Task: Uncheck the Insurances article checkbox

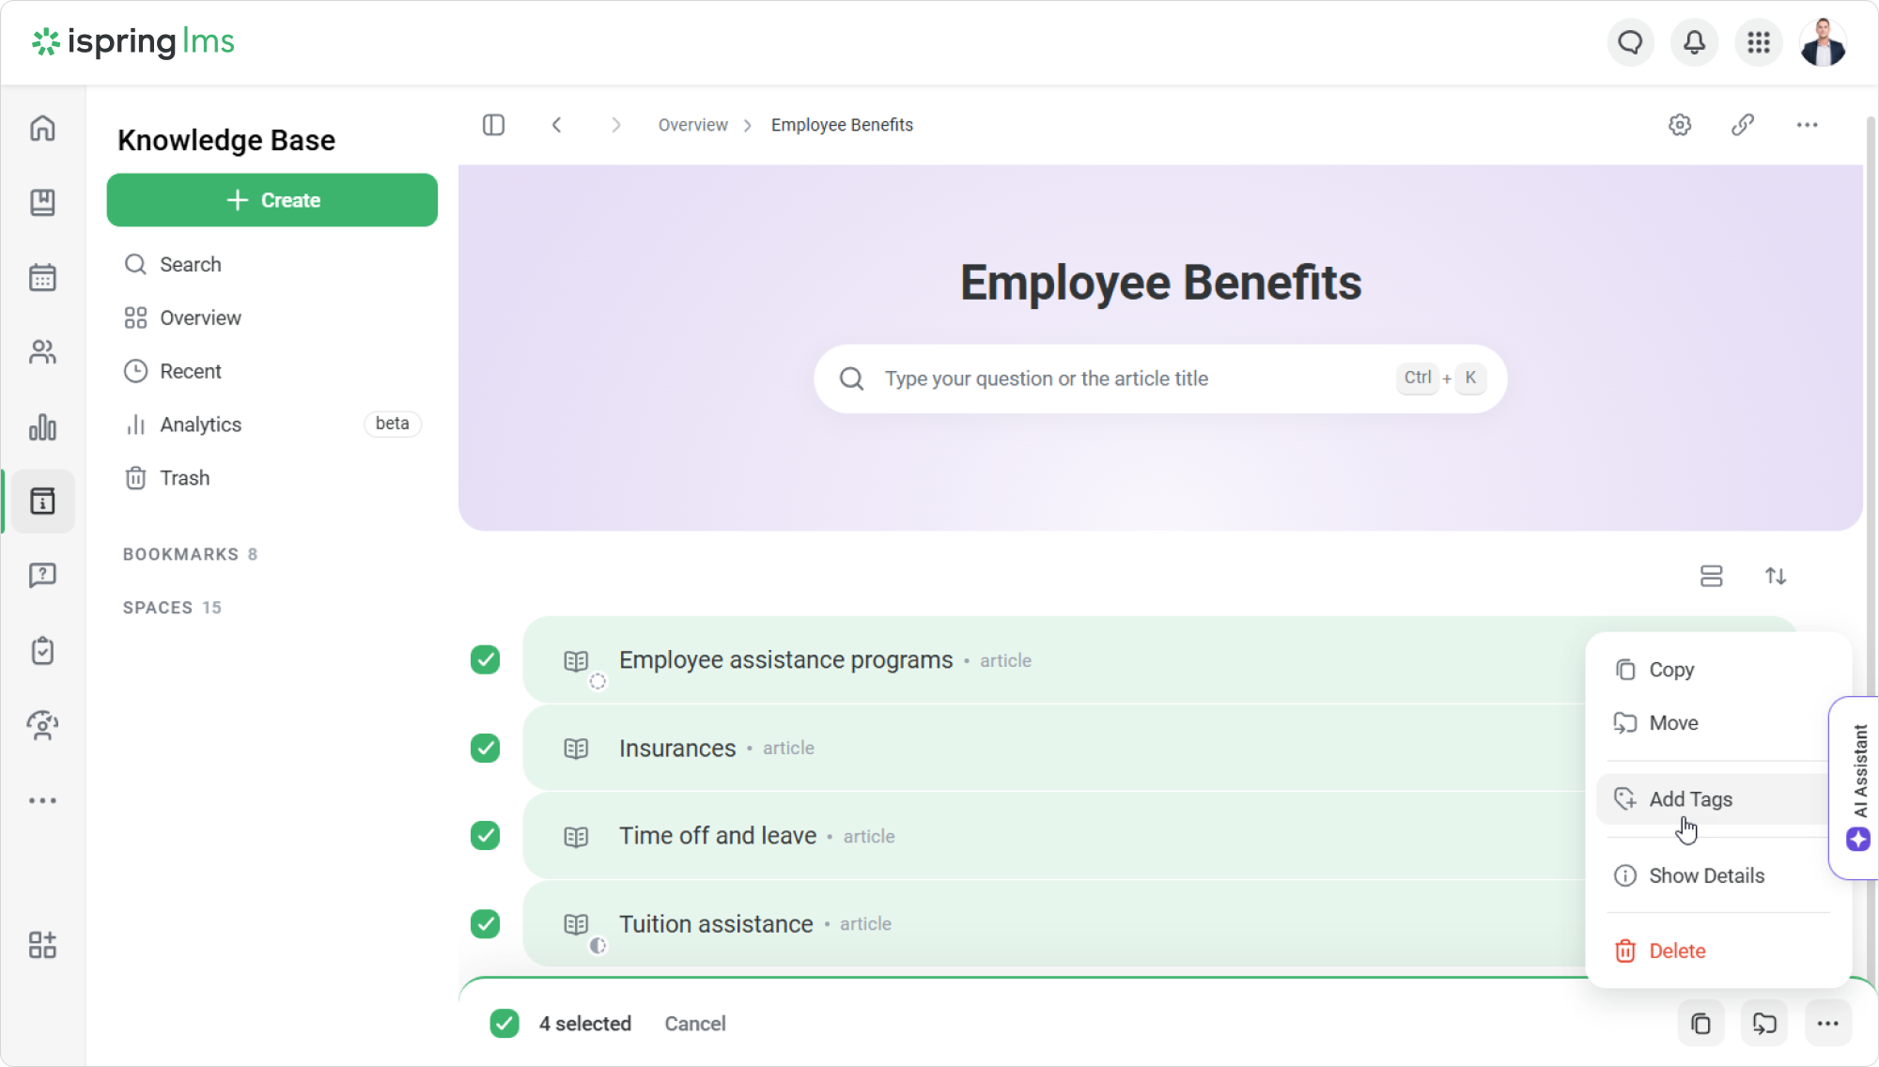Action: click(485, 749)
